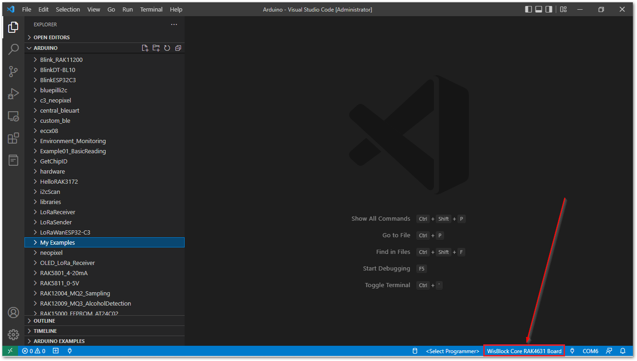Click <Select Programmer> in status bar

pos(452,351)
